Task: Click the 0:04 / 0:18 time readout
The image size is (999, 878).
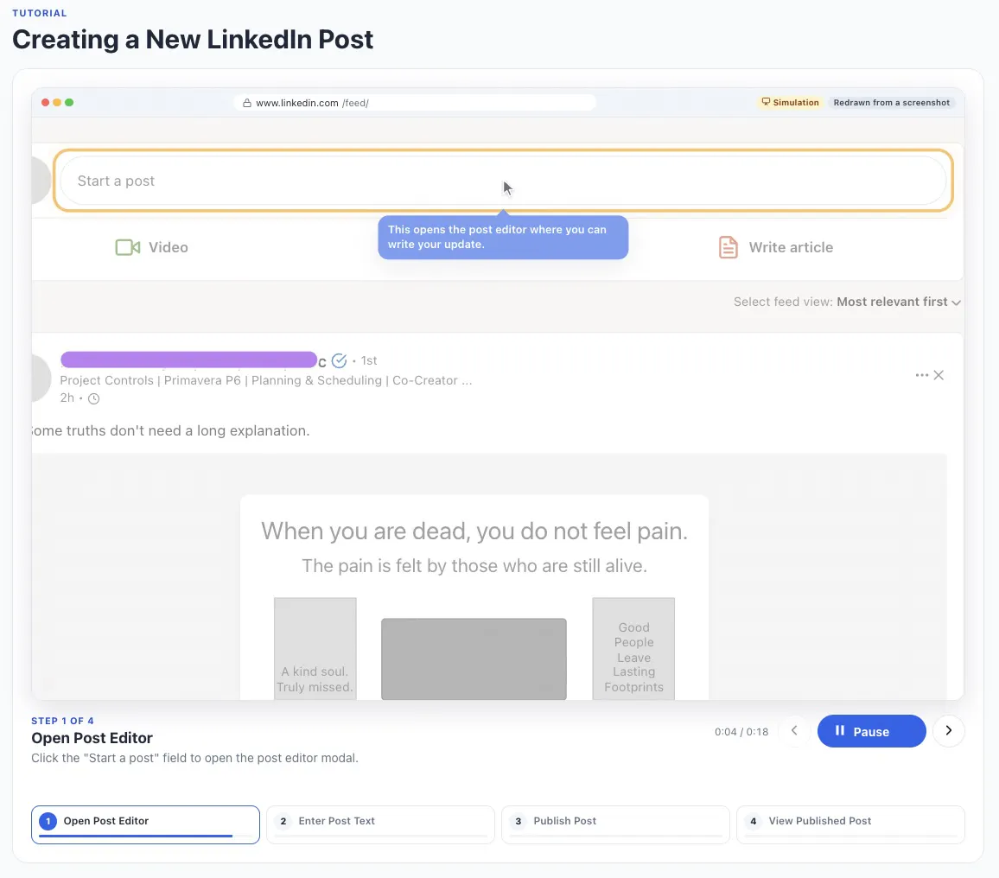Action: tap(741, 731)
